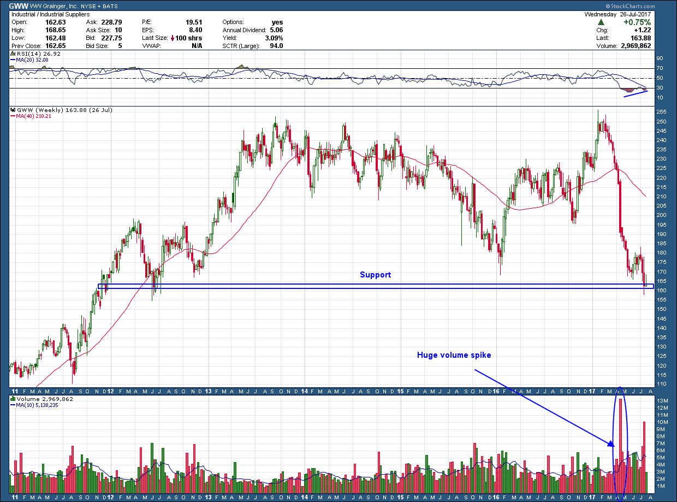Click the bar icon before the Volume legend
677x502 pixels.
tap(13, 399)
